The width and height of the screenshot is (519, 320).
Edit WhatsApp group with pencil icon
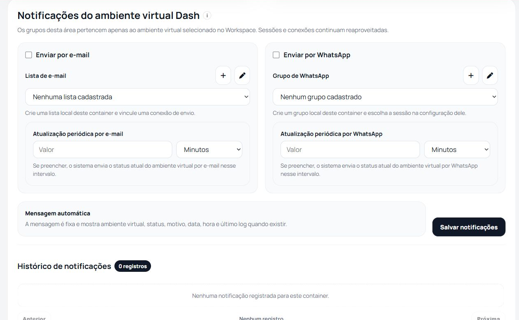[490, 75]
